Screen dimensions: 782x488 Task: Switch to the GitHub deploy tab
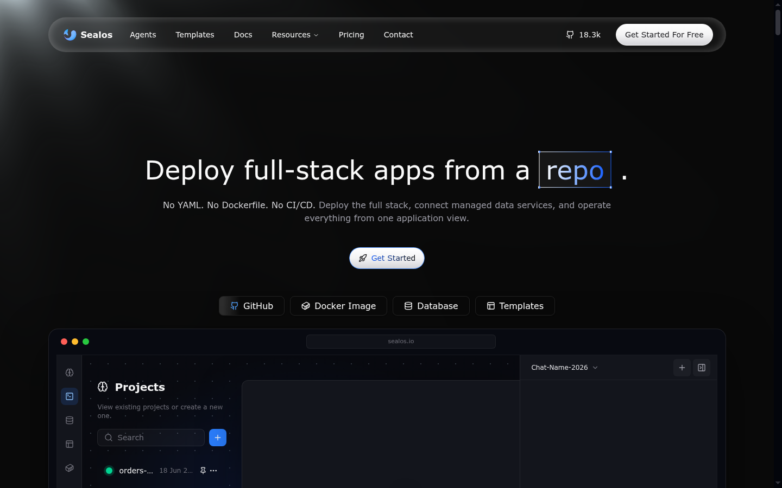click(x=251, y=306)
